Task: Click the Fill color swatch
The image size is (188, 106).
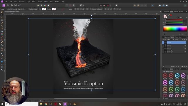Action: pos(44,9)
